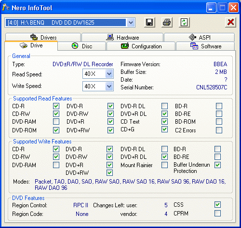Image resolution: width=241 pixels, height=228 pixels.
Task: Open the Drivers tab
Action: tap(43, 37)
